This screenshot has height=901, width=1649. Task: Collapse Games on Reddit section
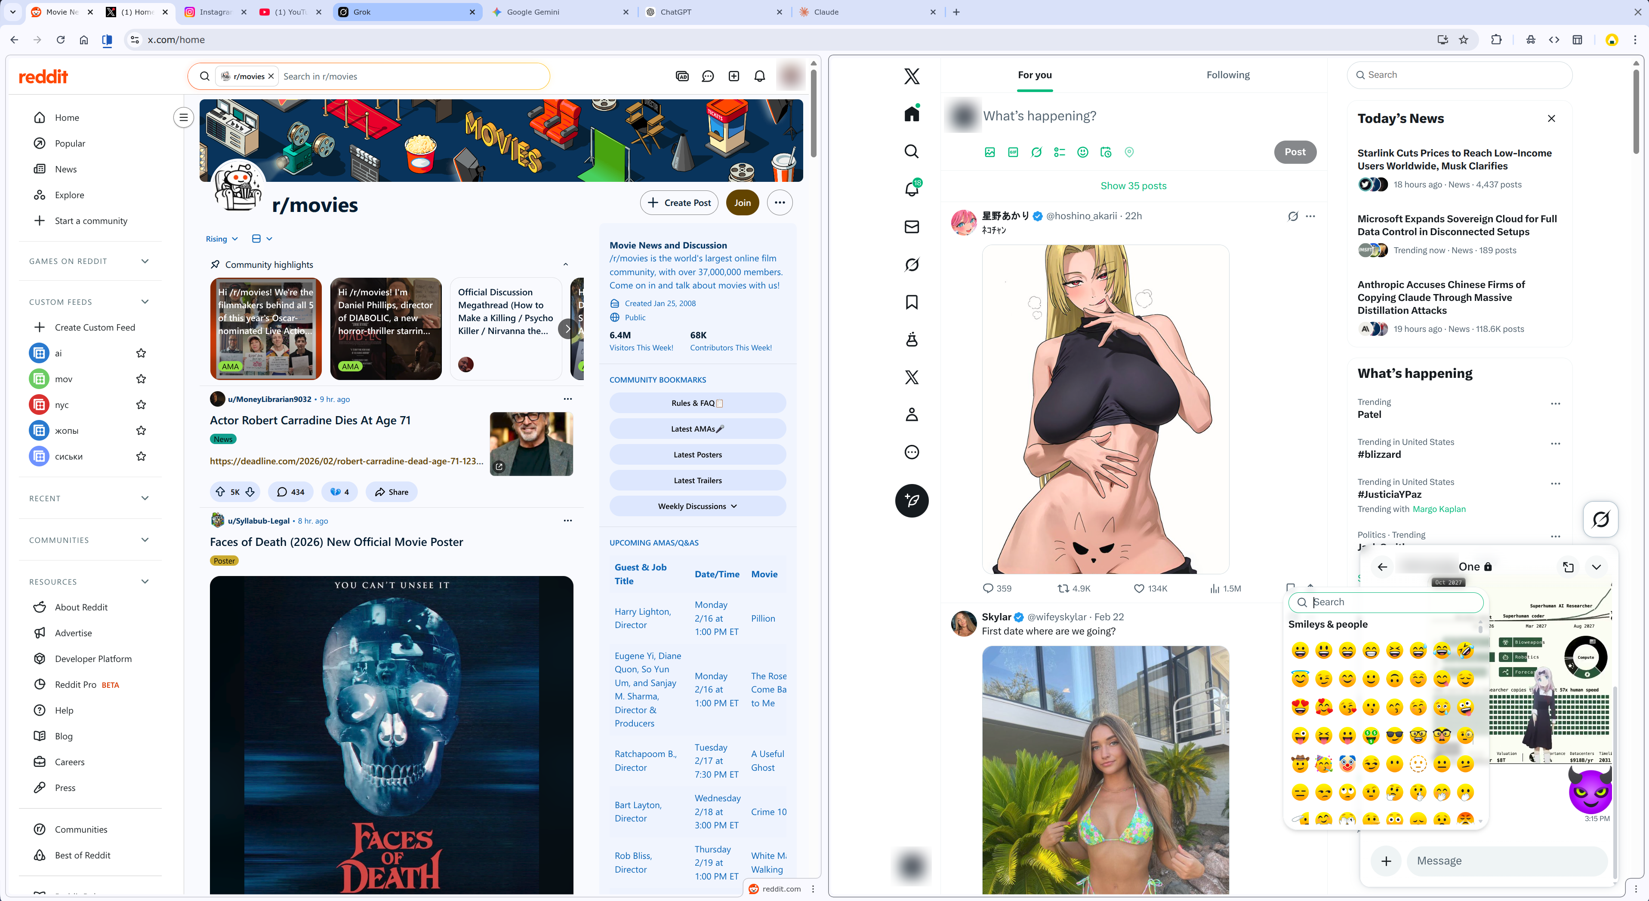(x=145, y=261)
